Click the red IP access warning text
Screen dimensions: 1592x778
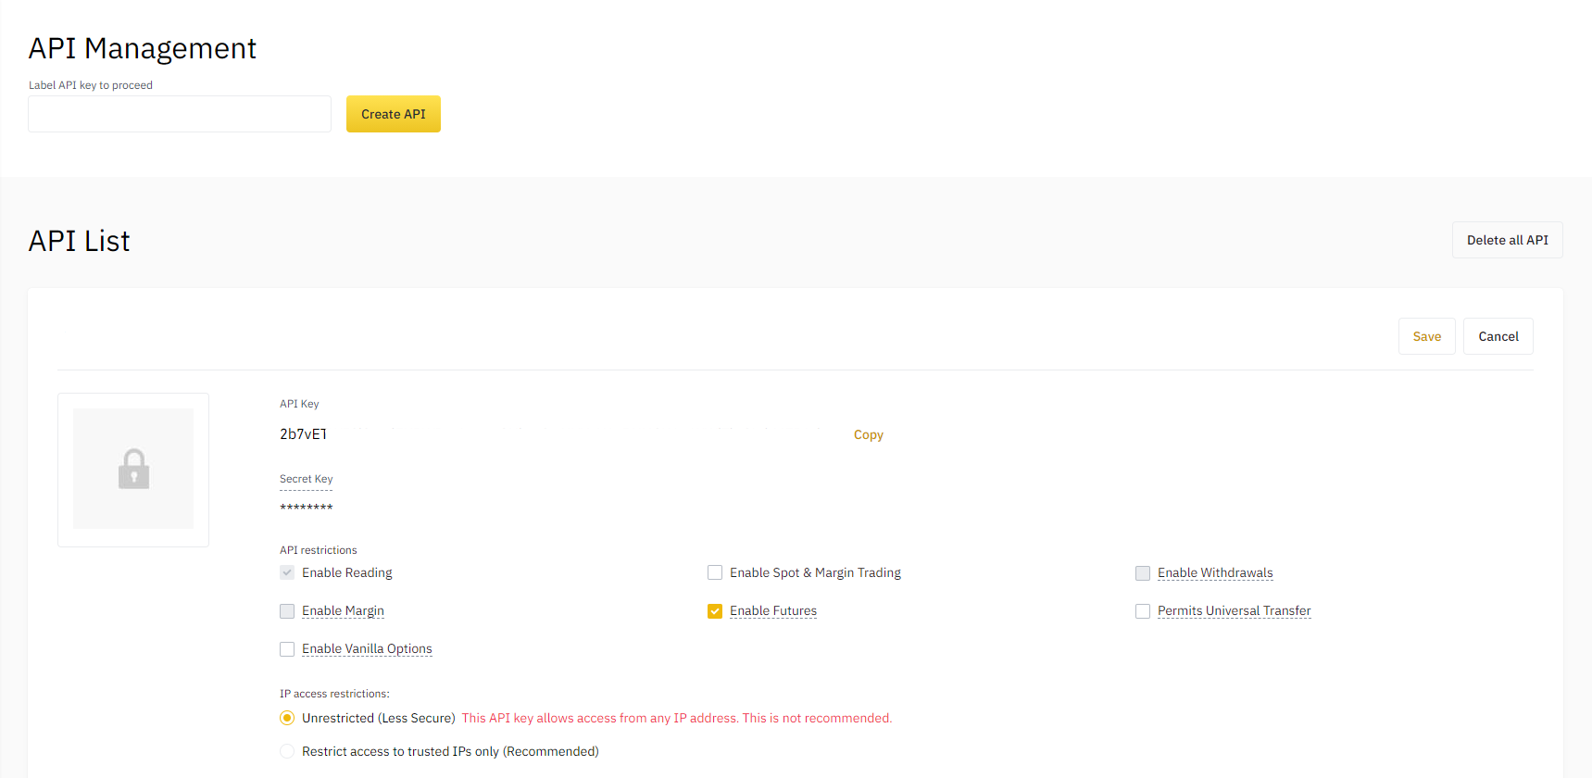point(677,718)
